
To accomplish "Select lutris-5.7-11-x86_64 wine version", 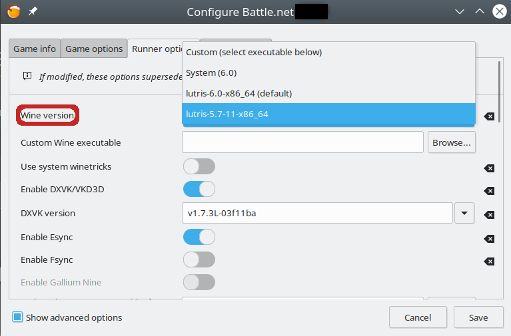I will point(328,114).
